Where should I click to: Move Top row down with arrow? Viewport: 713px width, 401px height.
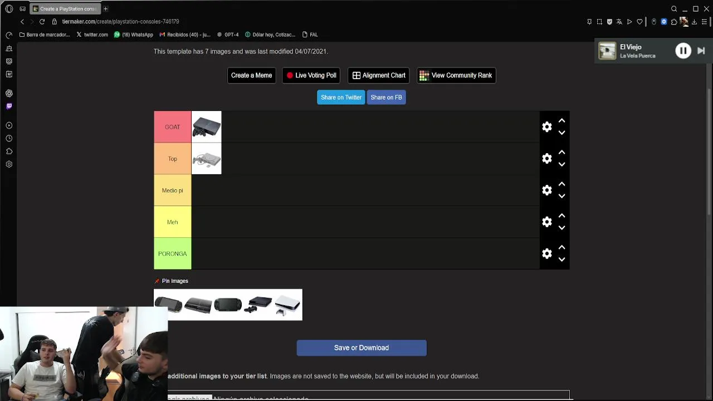561,164
